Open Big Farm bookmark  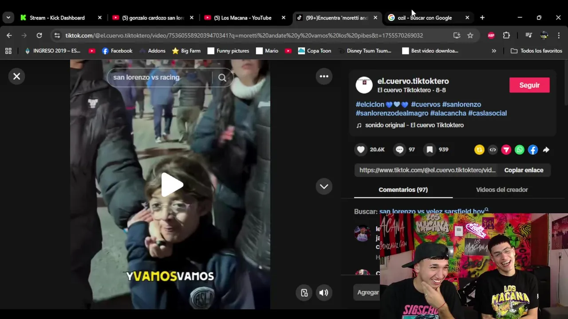(186, 51)
